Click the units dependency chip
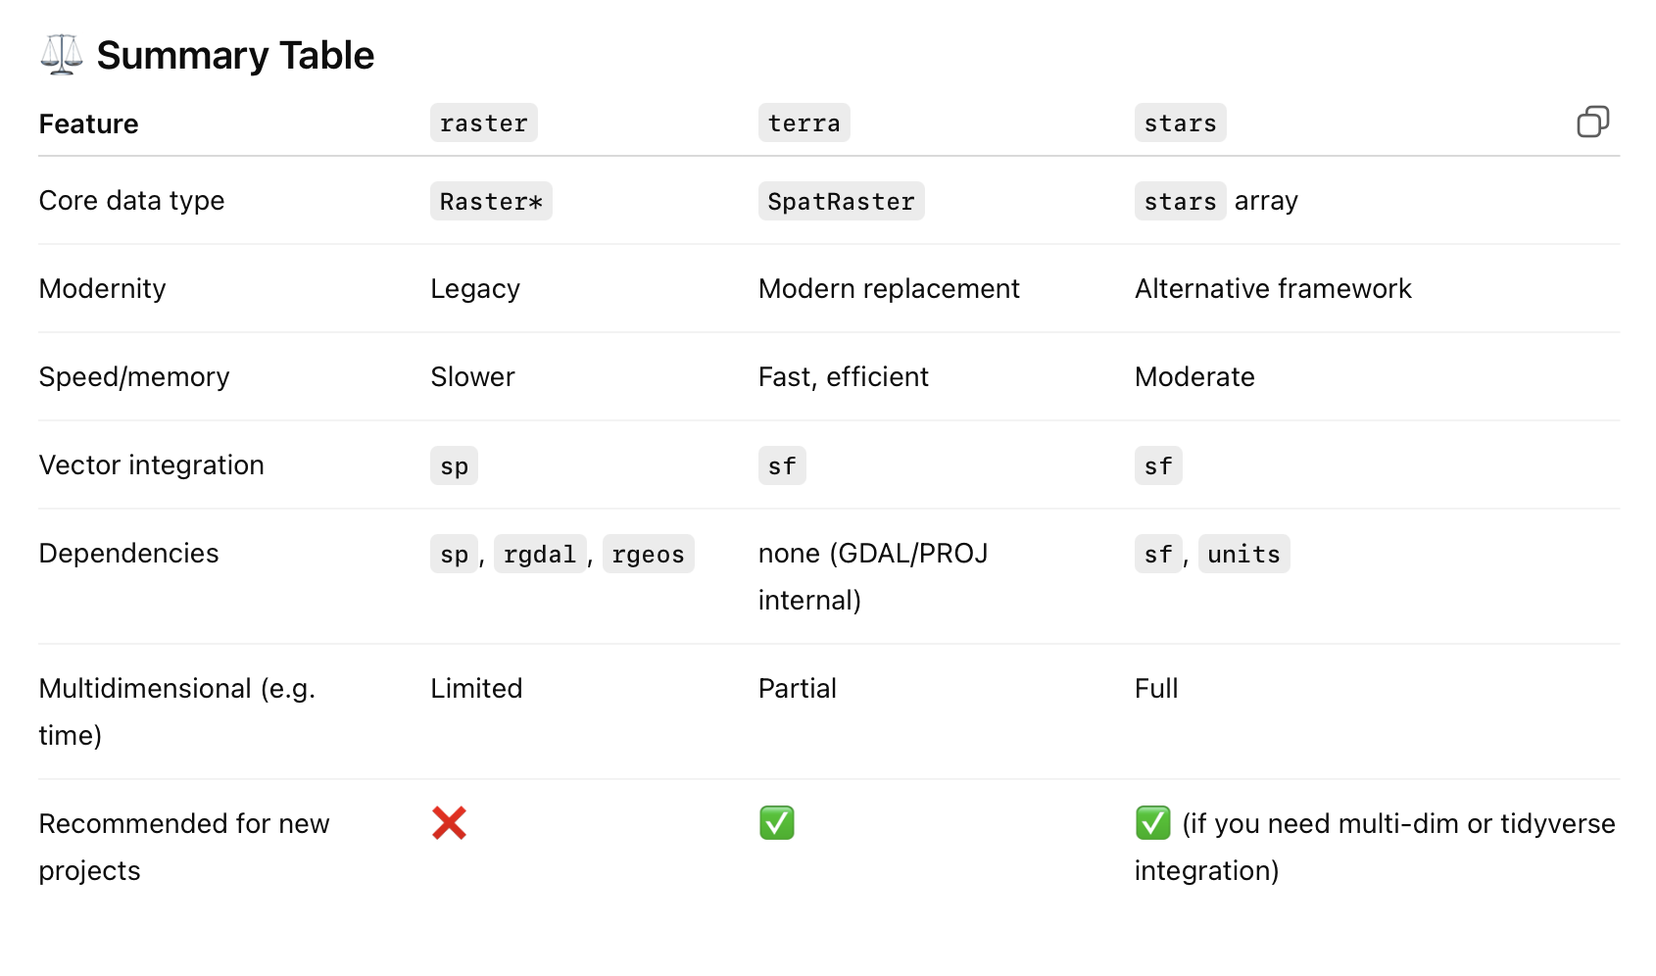Viewport: 1656px width, 976px height. [x=1243, y=555]
